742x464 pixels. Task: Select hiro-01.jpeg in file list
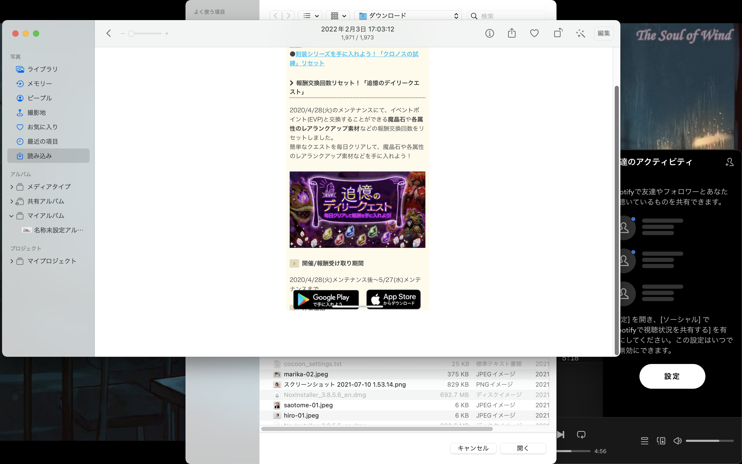point(405,416)
